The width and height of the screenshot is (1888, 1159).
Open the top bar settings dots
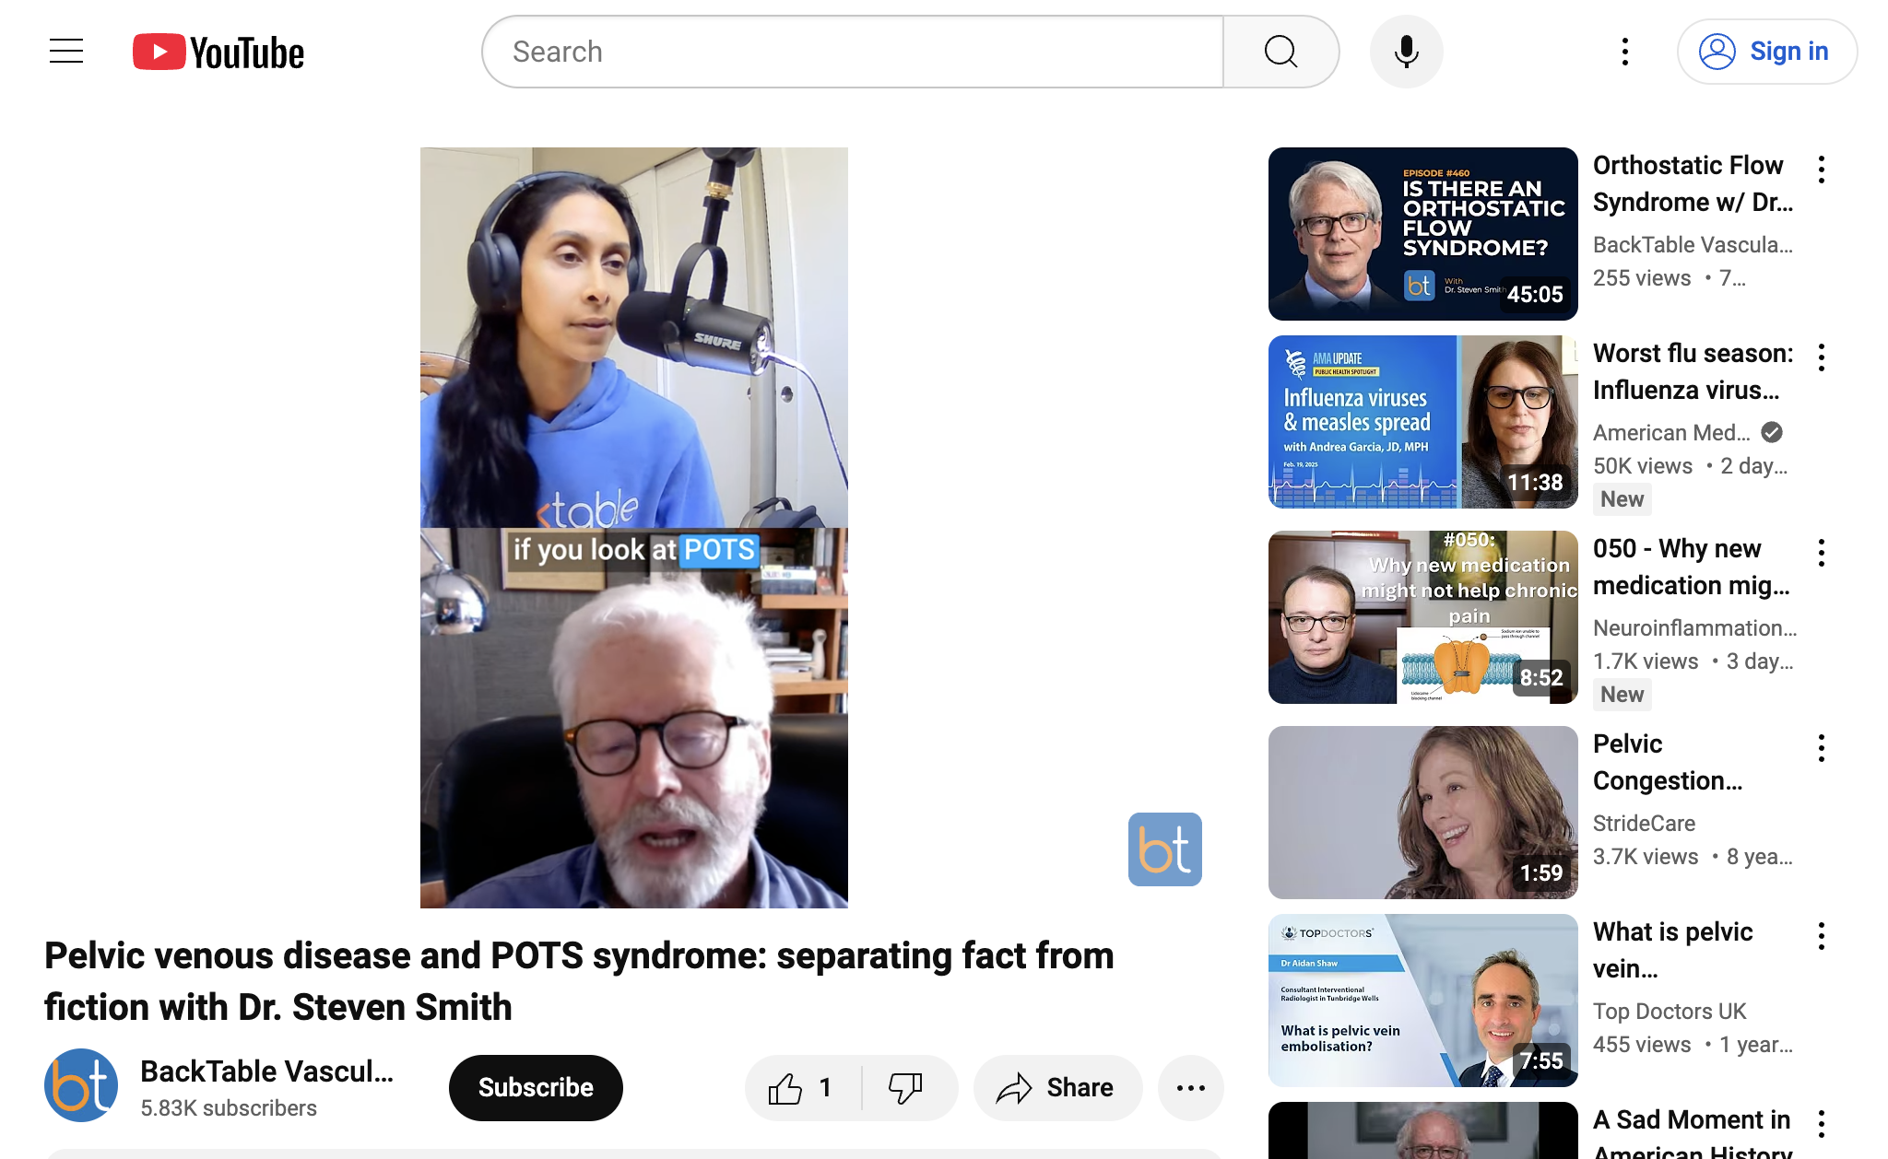click(1625, 52)
